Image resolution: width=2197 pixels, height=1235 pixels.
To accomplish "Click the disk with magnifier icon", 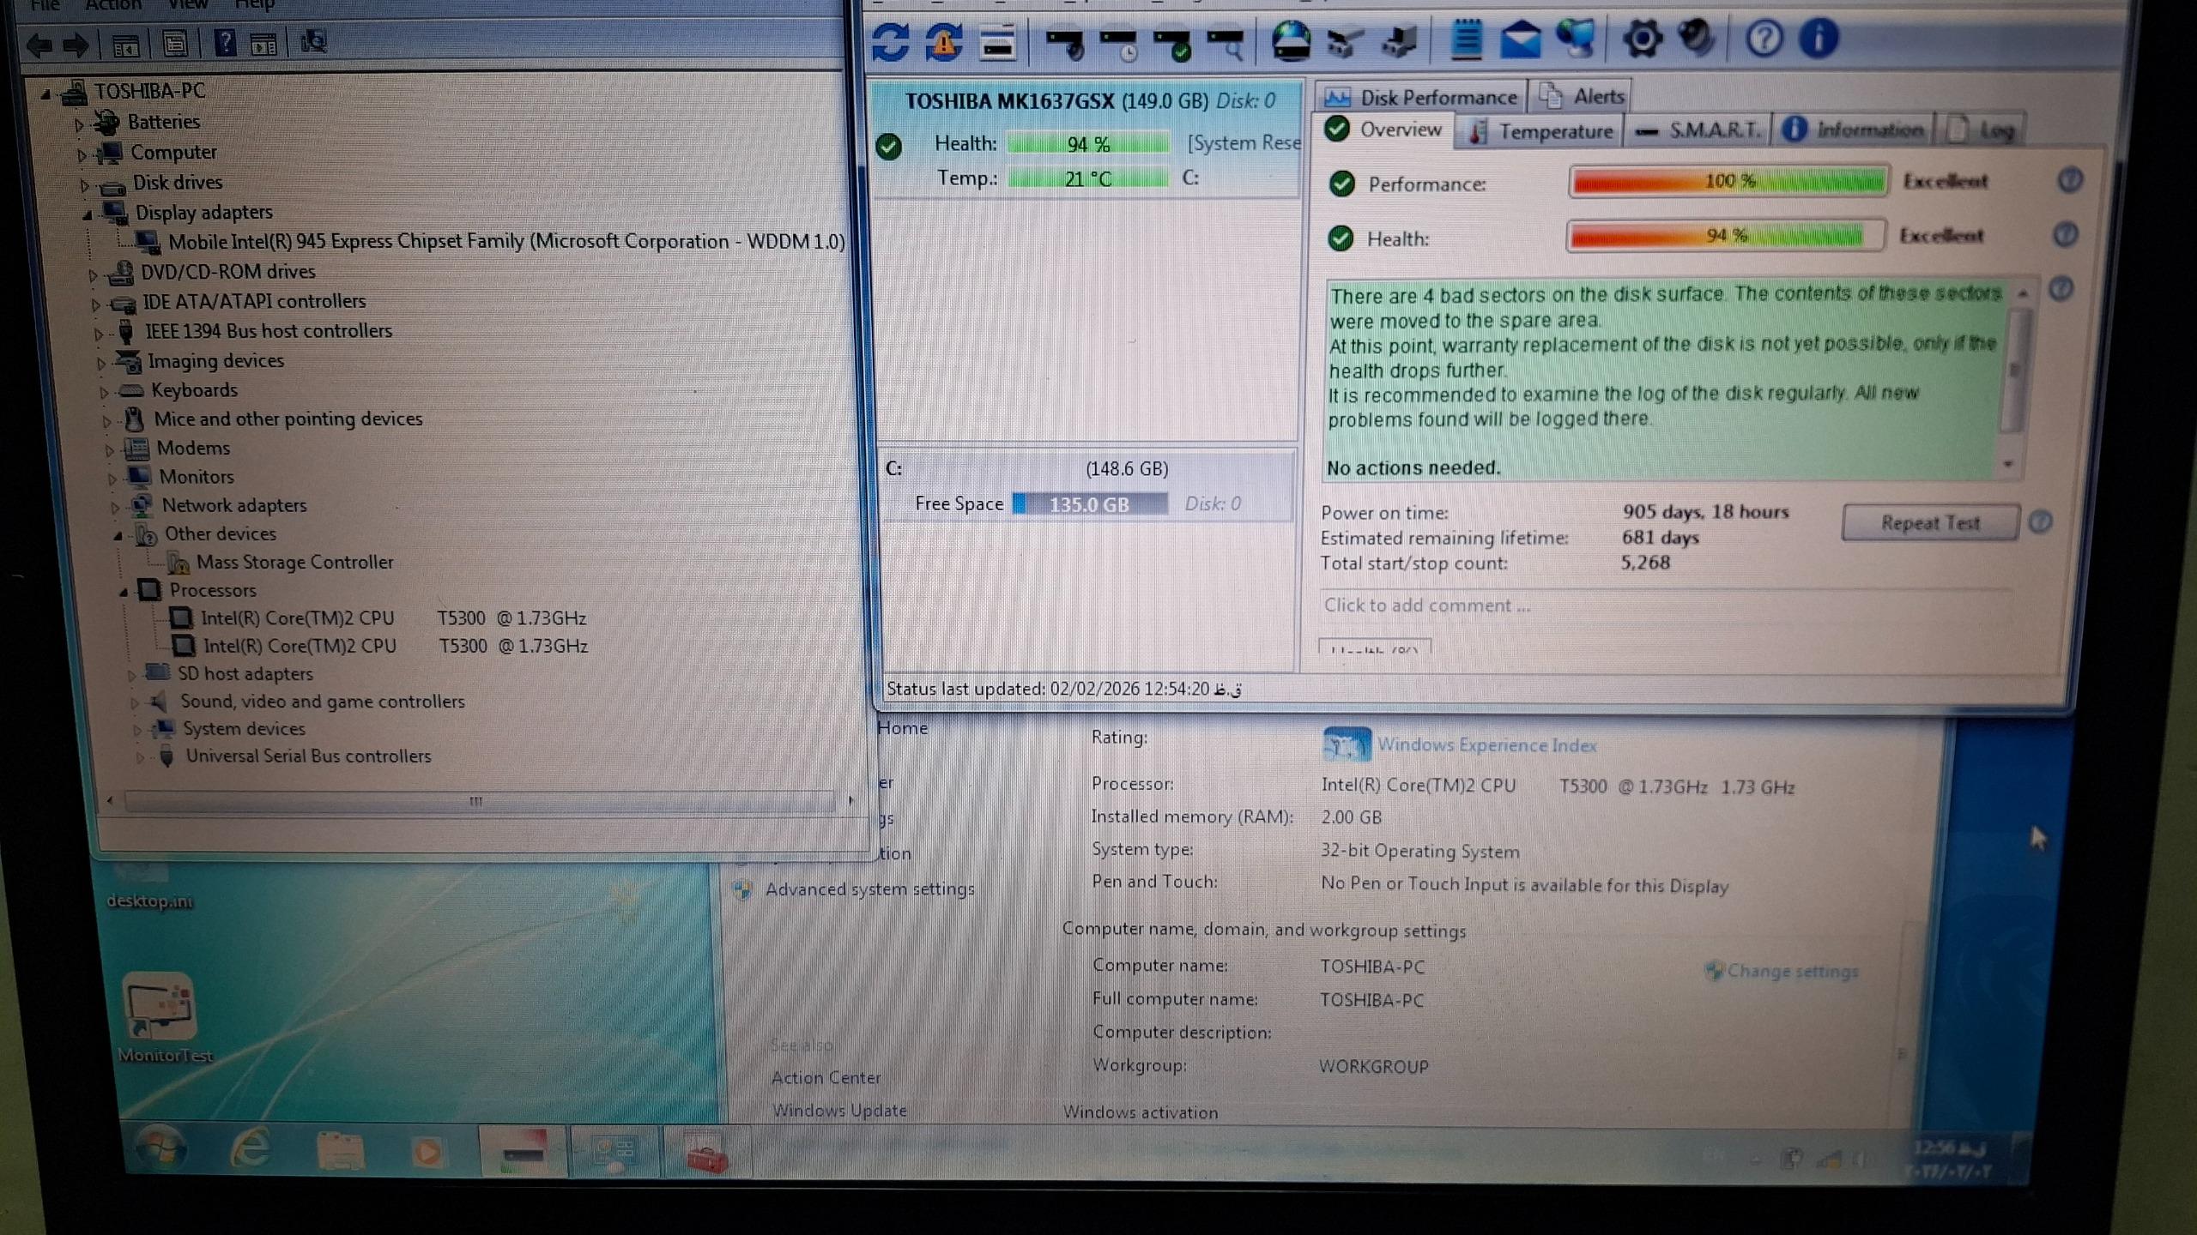I will click(1226, 42).
